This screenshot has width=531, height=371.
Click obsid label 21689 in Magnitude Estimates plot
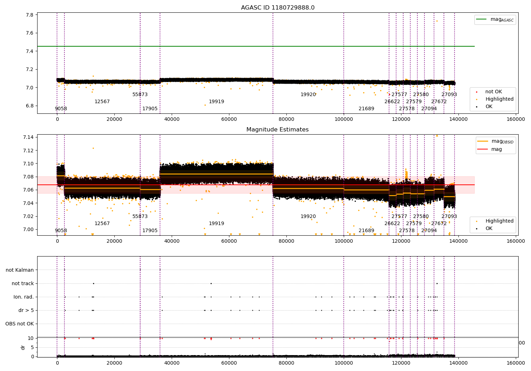[x=366, y=231]
